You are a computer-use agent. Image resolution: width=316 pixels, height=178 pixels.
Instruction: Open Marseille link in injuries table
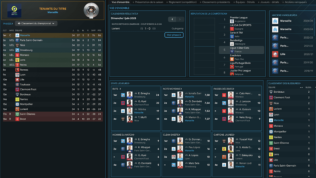pyautogui.click(x=278, y=120)
